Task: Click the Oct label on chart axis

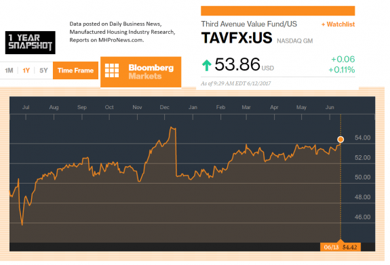Action: coord(109,107)
